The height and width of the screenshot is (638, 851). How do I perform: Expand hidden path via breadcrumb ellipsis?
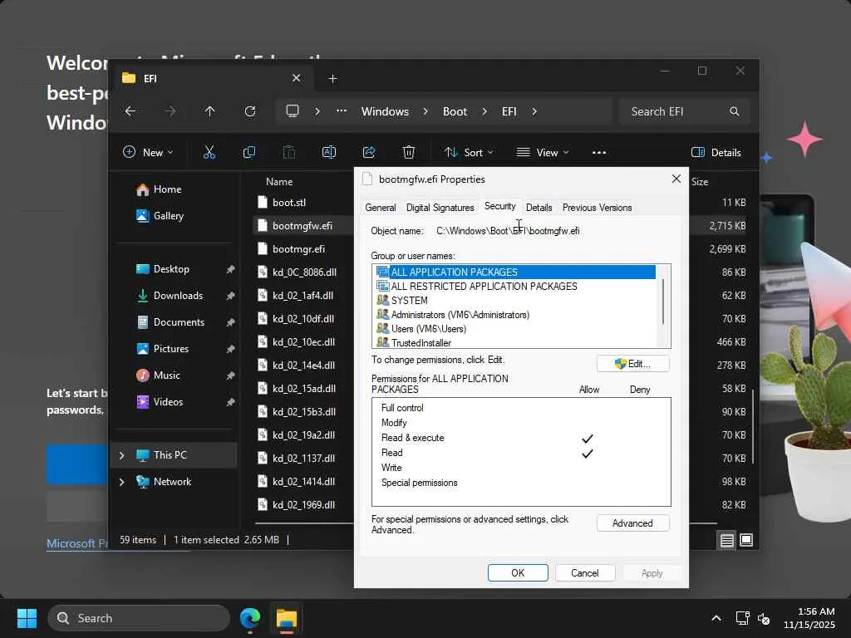pos(342,111)
